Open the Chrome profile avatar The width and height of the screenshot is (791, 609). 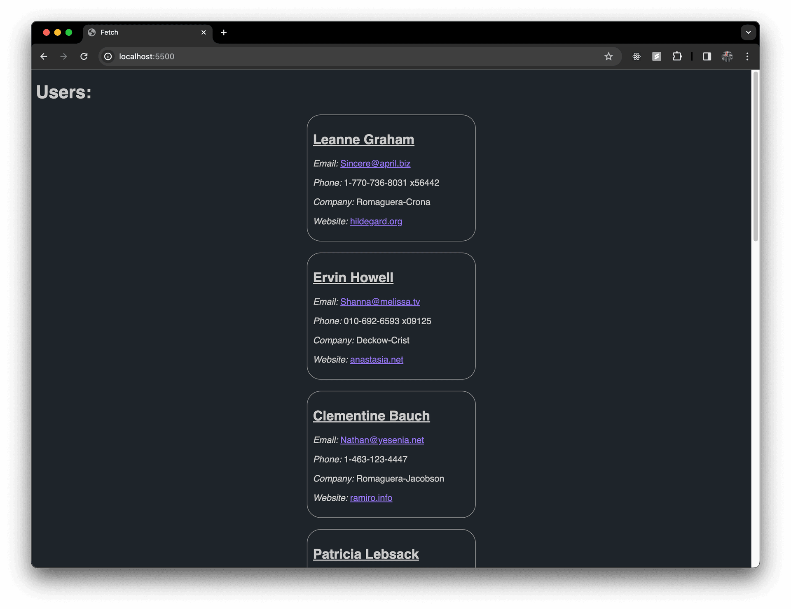[727, 56]
